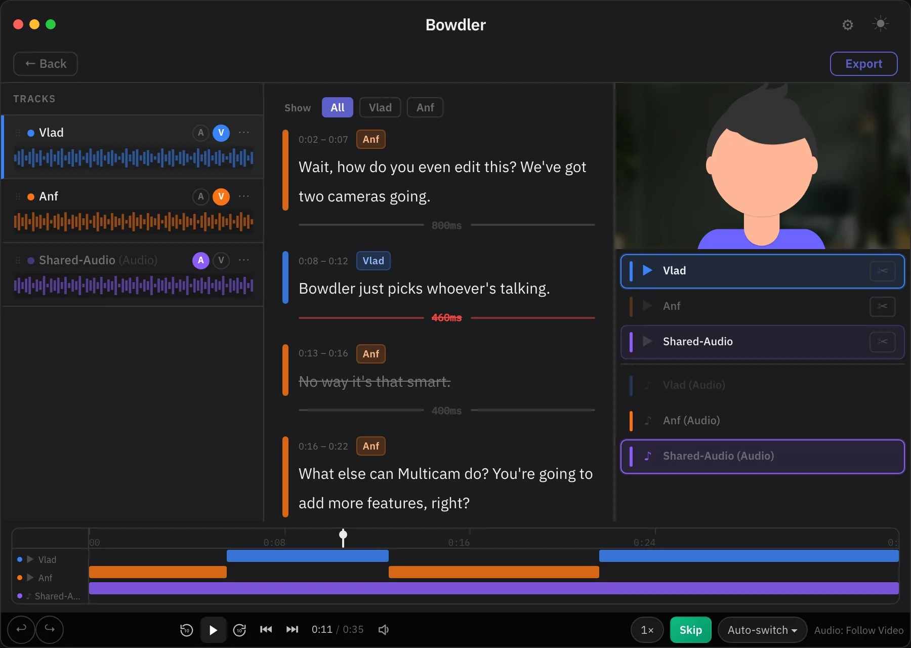Start playback with the play button
Viewport: 911px width, 648px height.
(213, 630)
